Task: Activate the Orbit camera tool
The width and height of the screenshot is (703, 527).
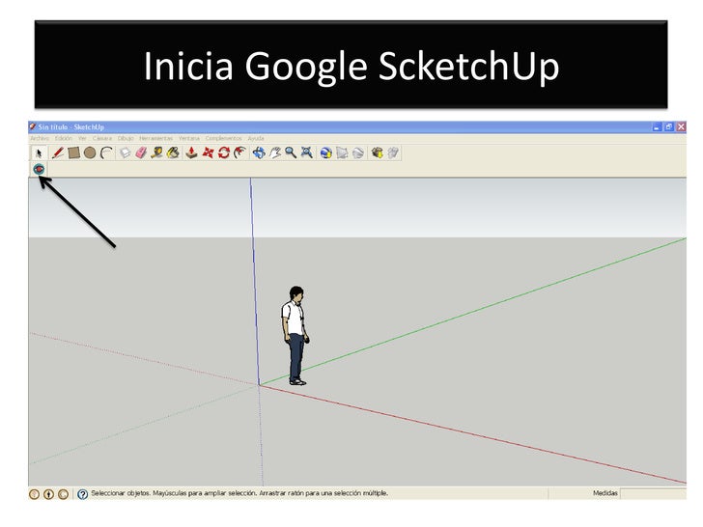Action: pyautogui.click(x=259, y=153)
